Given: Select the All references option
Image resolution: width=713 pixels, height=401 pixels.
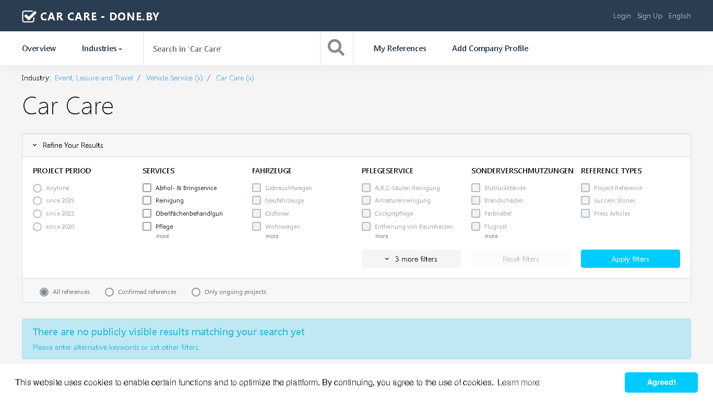Looking at the screenshot, I should (x=44, y=292).
